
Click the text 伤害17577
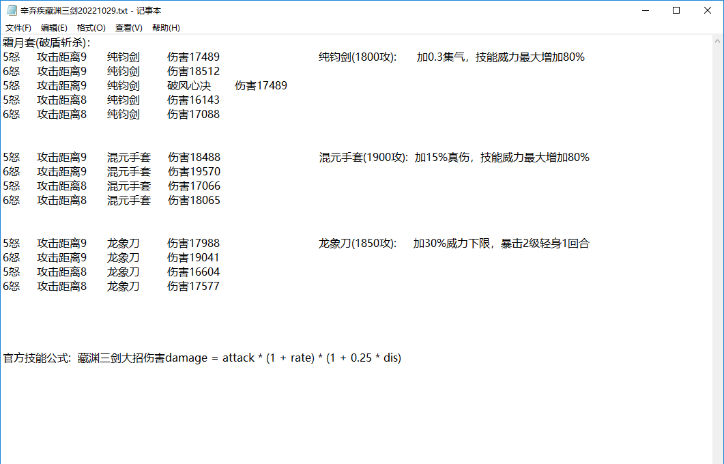pos(194,286)
